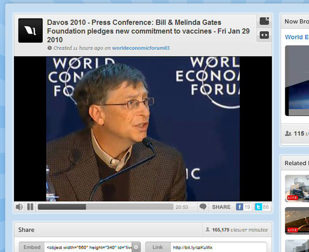The height and width of the screenshot is (252, 309).
Task: Click the Embed label button
Action: tap(32, 247)
